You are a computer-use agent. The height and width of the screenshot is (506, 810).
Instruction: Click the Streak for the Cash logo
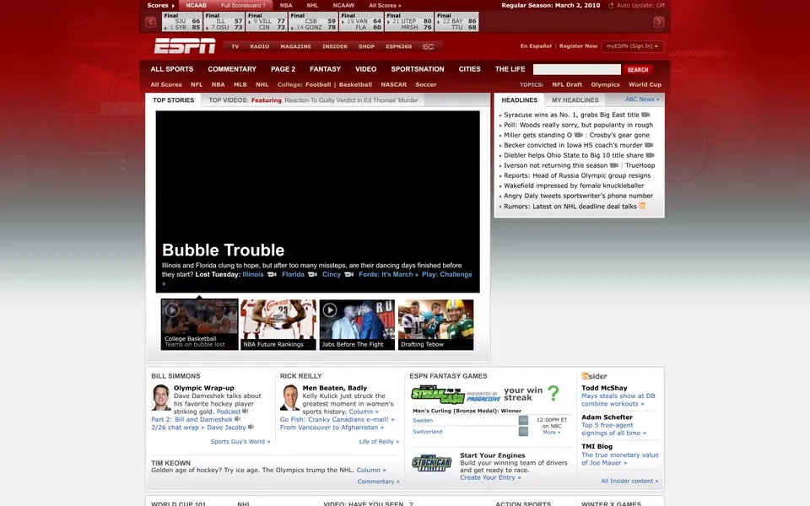point(438,395)
